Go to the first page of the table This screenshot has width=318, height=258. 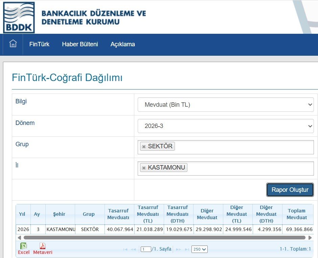pyautogui.click(x=125, y=249)
